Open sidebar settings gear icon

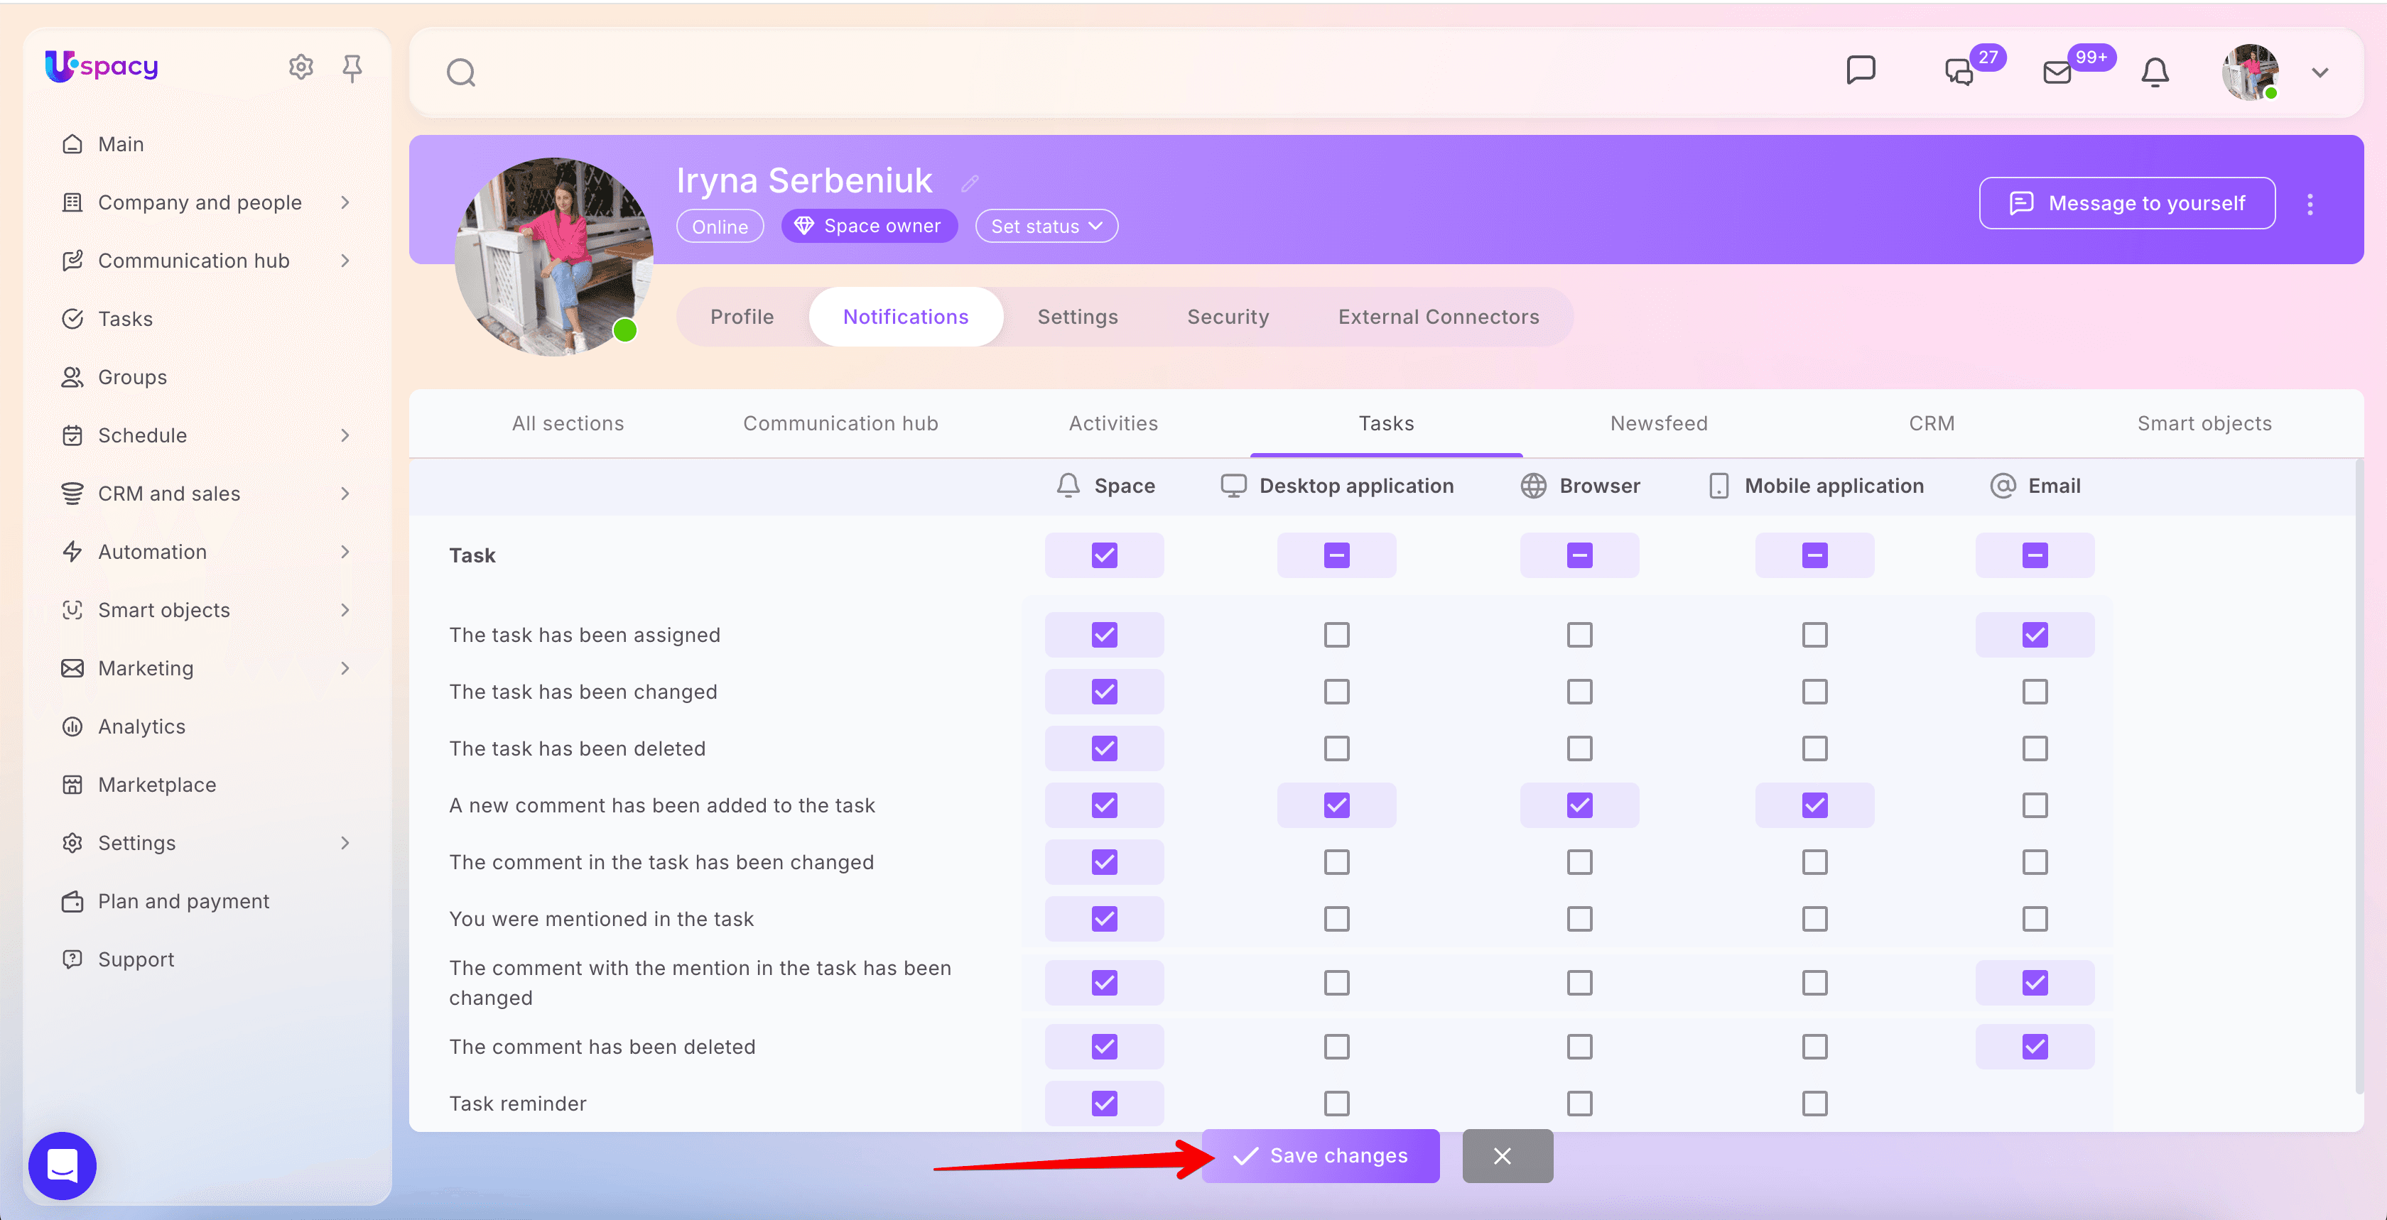tap(301, 67)
